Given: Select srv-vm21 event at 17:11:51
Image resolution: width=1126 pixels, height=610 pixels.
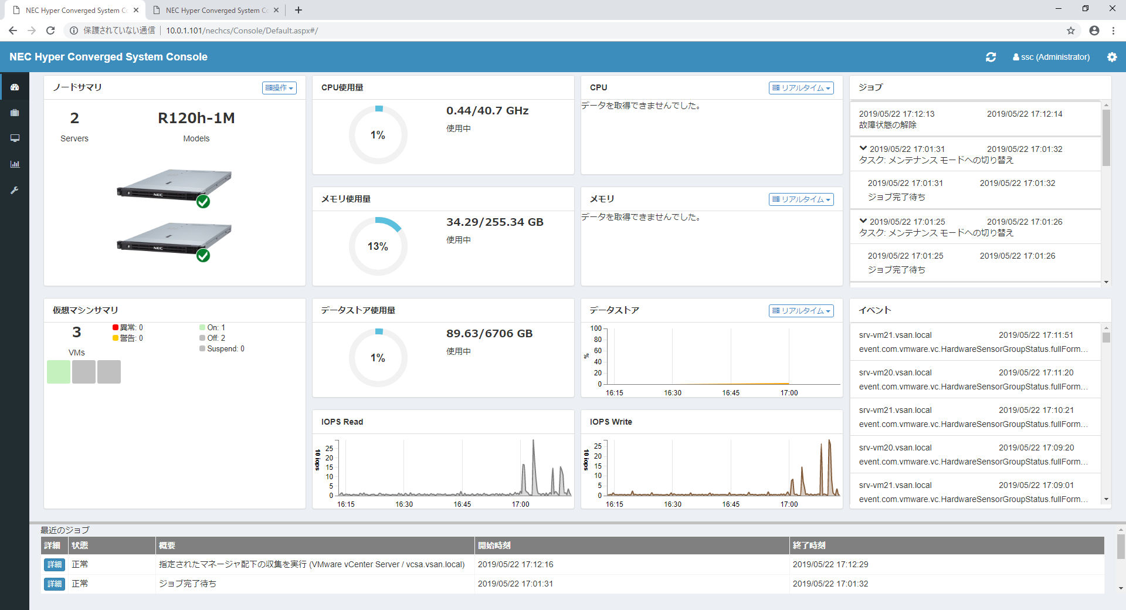Looking at the screenshot, I should point(975,342).
